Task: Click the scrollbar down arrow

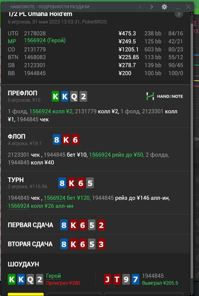Action: click(192, 294)
